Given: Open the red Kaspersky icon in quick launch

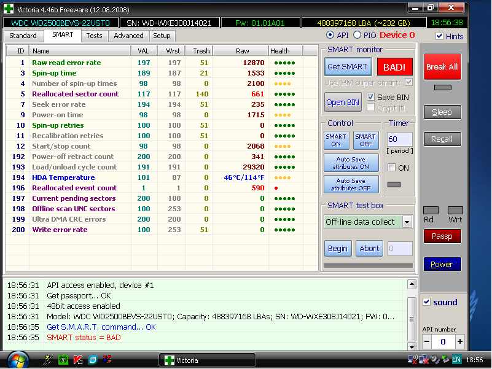Looking at the screenshot, I should click(x=79, y=359).
